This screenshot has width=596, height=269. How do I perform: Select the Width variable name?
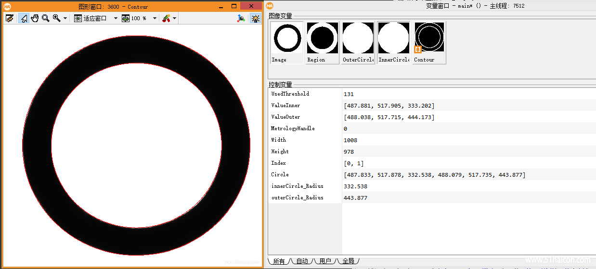click(278, 140)
